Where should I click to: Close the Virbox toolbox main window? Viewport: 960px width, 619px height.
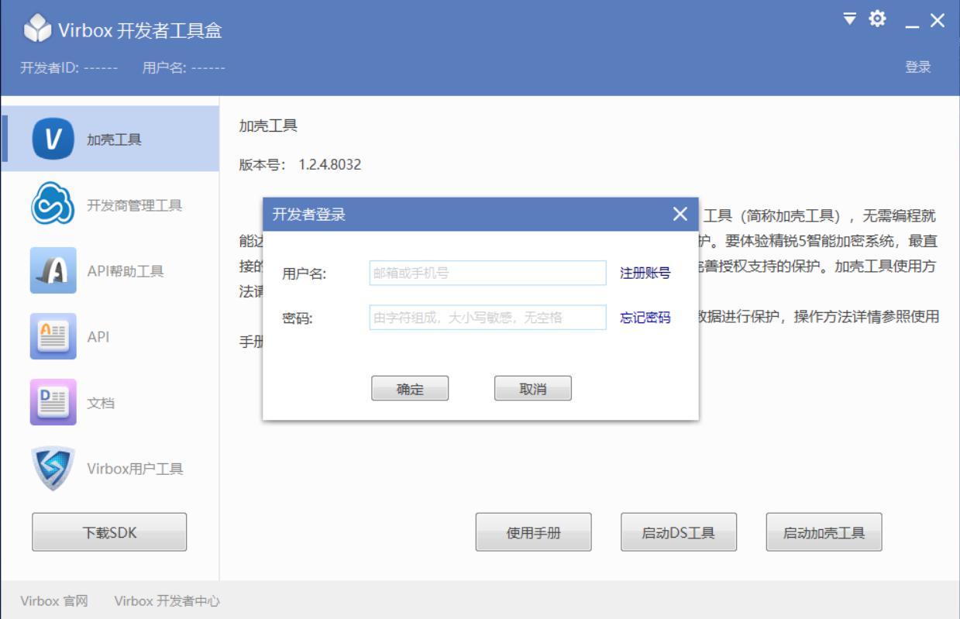point(938,21)
